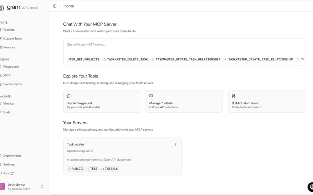Toggle the sidebar collapse icon
313x195 pixels.
click(x=55, y=6)
